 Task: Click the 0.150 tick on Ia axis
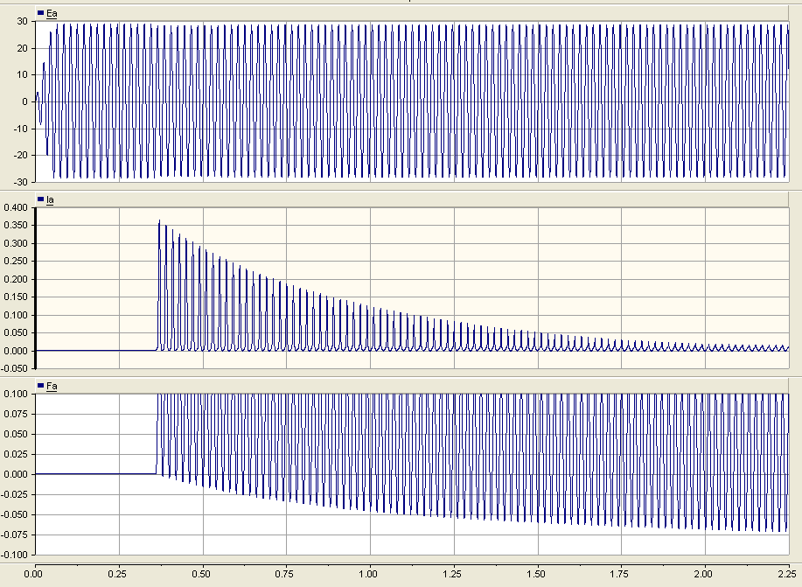point(16,297)
